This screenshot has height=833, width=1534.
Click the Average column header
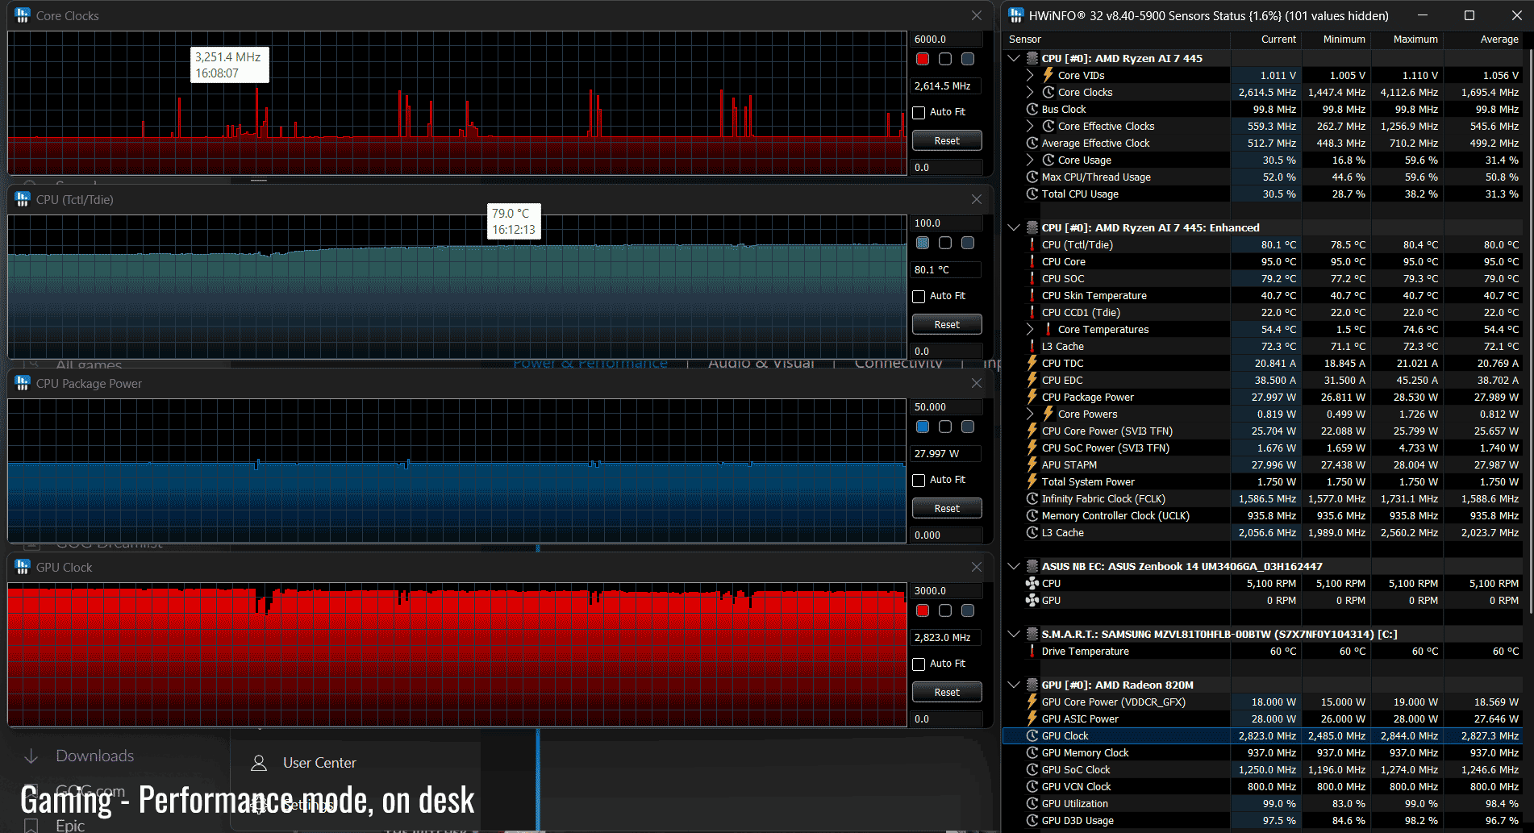[1484, 40]
